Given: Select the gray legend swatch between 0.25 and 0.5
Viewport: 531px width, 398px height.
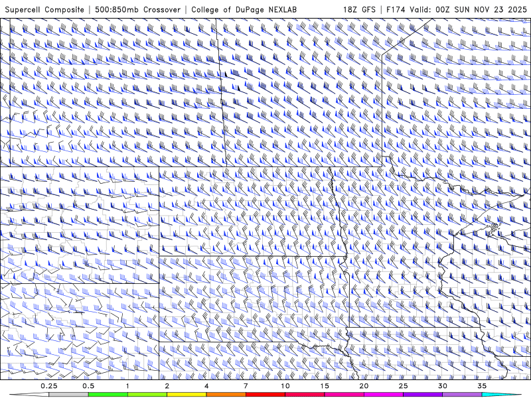Looking at the screenshot, I should (x=69, y=395).
